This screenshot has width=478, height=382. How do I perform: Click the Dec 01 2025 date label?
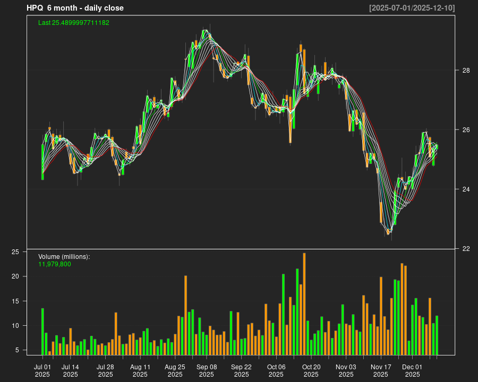pos(412,370)
